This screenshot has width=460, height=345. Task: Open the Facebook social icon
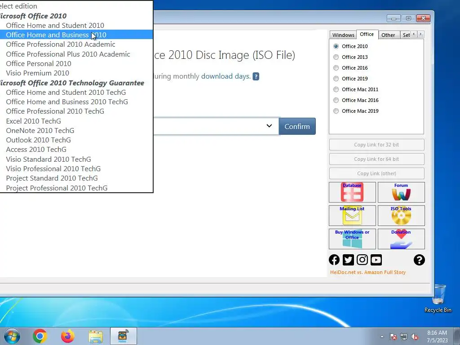(334, 260)
